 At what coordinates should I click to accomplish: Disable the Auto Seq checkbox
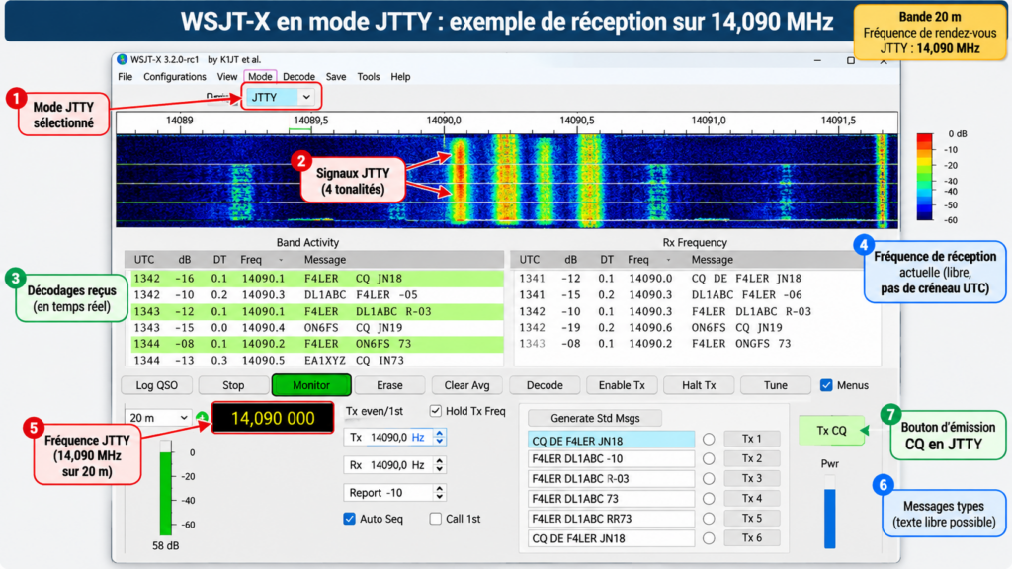pyautogui.click(x=349, y=519)
